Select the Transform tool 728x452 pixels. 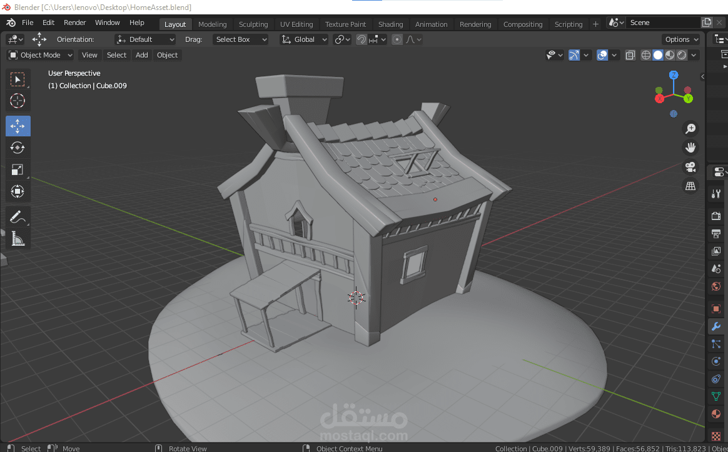[x=18, y=191]
